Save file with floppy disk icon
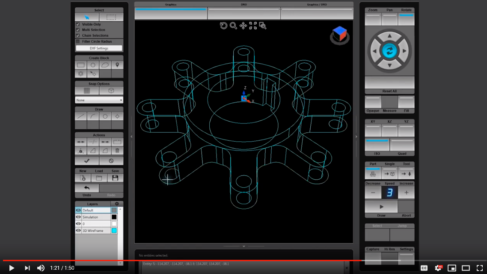Viewport: 487px width, 274px height. coord(115,178)
